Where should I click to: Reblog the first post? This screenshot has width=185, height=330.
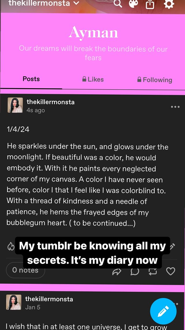tap(153, 272)
